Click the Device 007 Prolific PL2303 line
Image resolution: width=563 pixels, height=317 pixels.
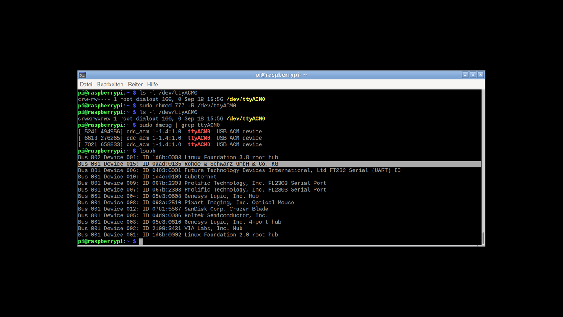pos(202,190)
